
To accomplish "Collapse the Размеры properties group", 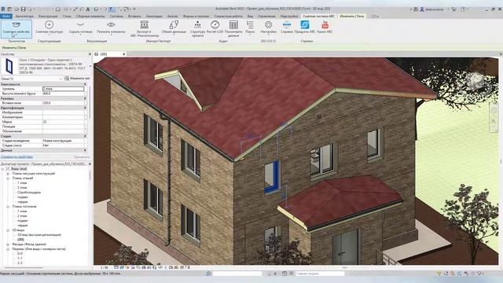I will [x=85, y=98].
